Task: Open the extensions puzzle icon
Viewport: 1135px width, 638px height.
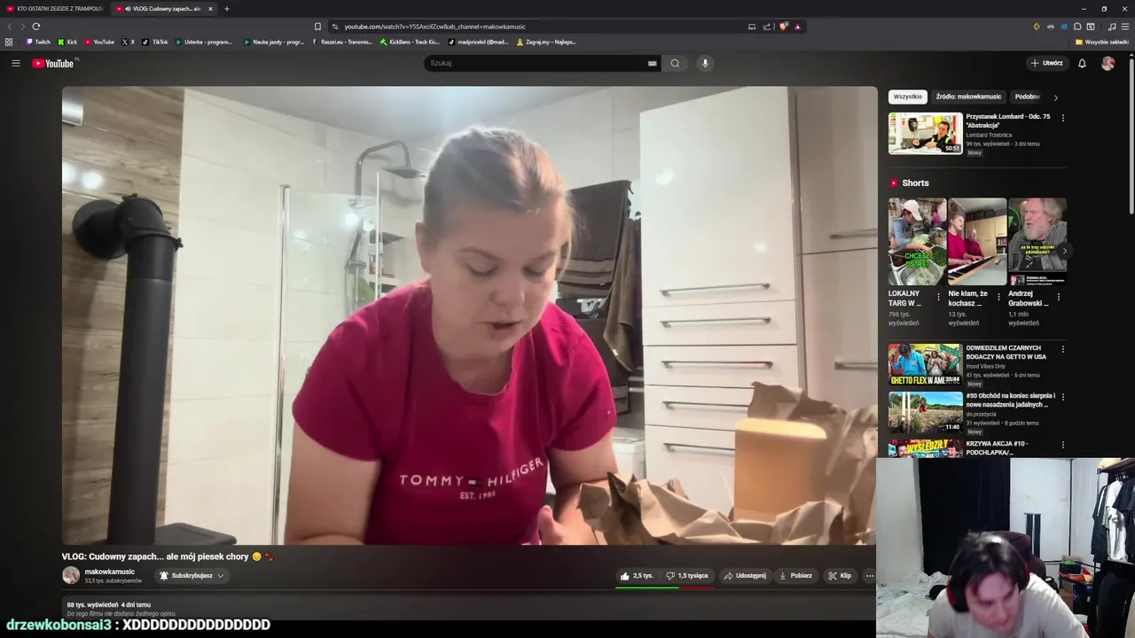Action: coord(1077,27)
